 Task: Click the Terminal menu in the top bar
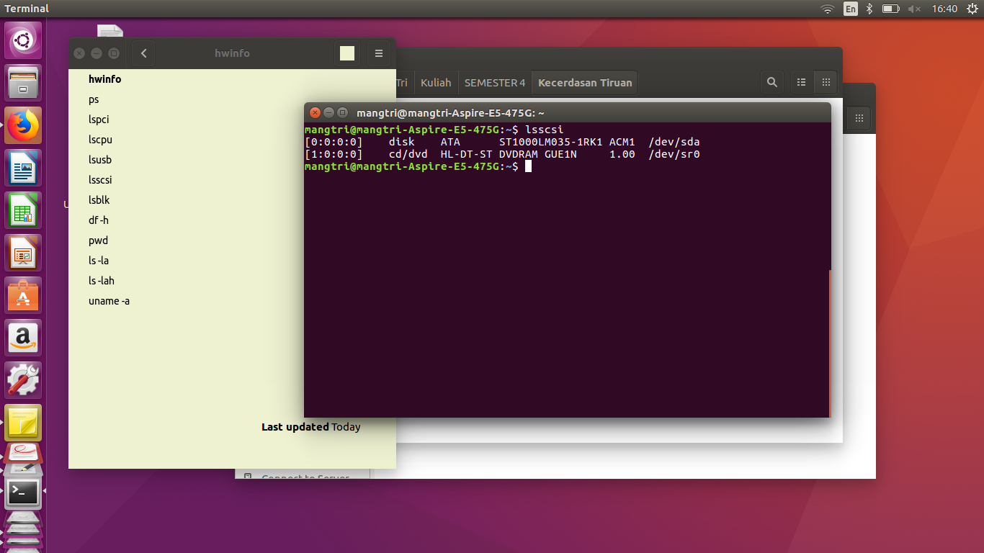pyautogui.click(x=25, y=8)
